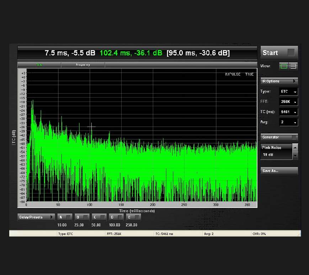Open the TC (ms) 5461 dropdown
Viewport: 309px width, 275px height.
(x=288, y=112)
